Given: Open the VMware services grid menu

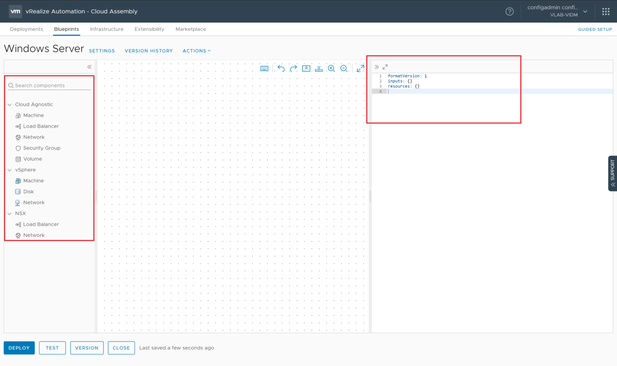Looking at the screenshot, I should click(x=606, y=12).
